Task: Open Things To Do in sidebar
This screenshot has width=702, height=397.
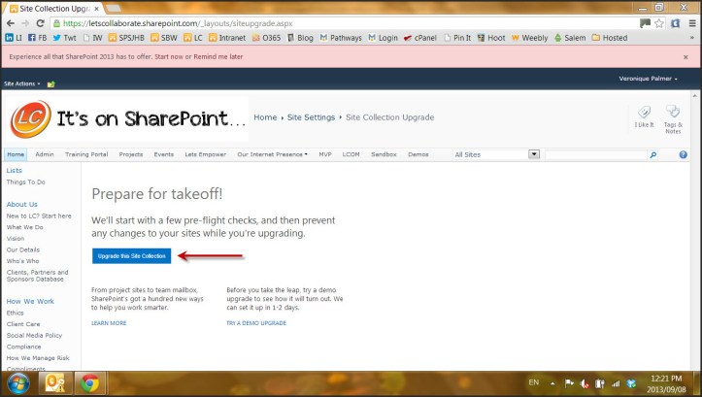Action: click(x=25, y=182)
